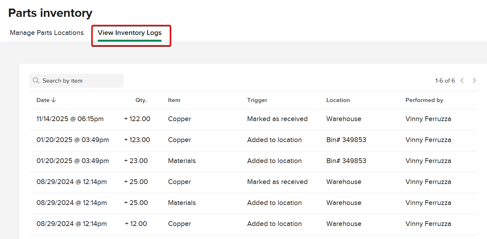The width and height of the screenshot is (487, 239).
Task: Click the Trigger column header
Action: (257, 100)
